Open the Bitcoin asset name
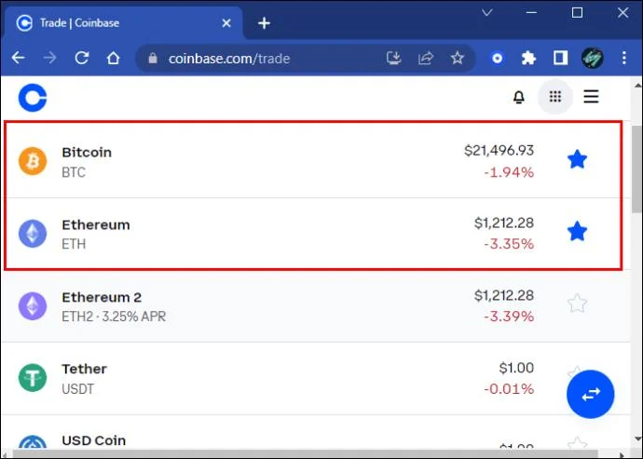Viewport: 643px width, 459px height. pos(87,153)
